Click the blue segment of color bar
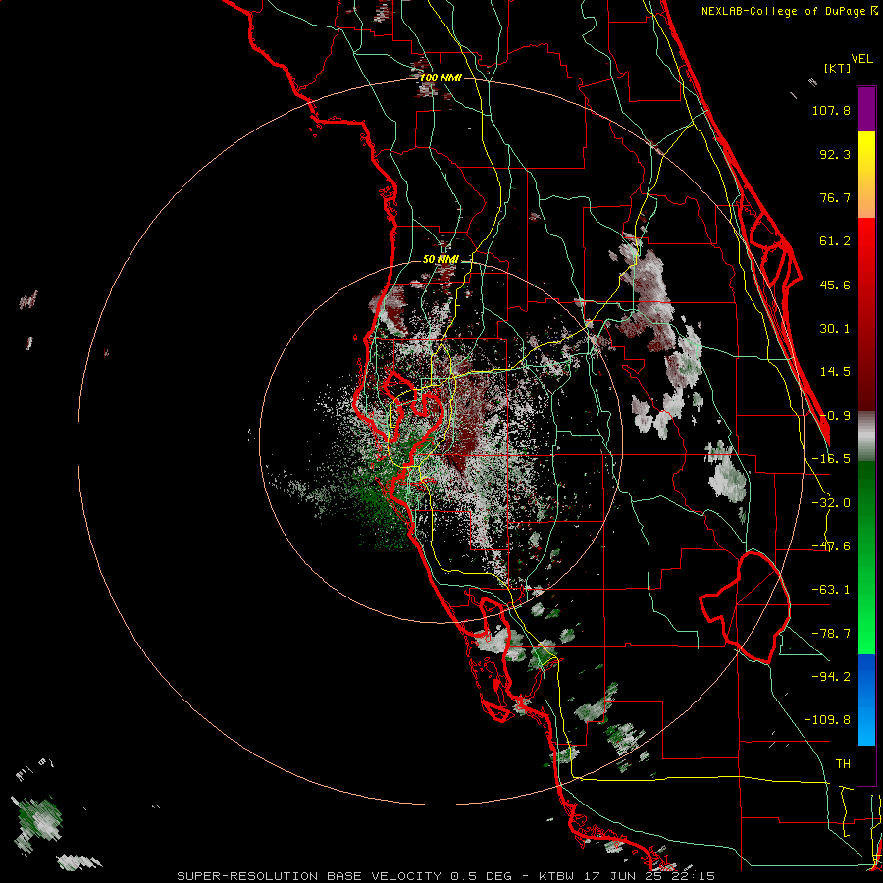Screen dimensions: 883x883 coord(866,700)
